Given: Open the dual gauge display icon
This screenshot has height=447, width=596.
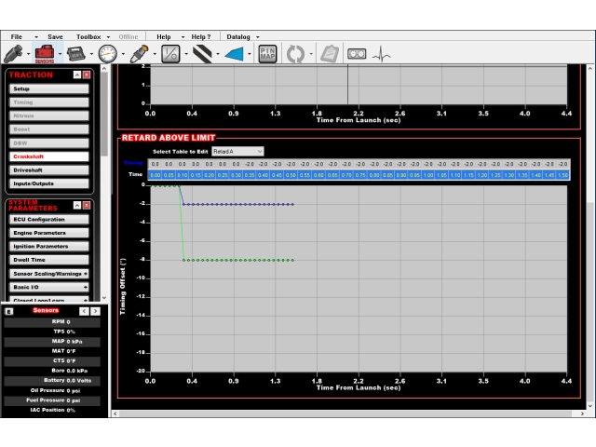Looking at the screenshot, I should (x=357, y=54).
